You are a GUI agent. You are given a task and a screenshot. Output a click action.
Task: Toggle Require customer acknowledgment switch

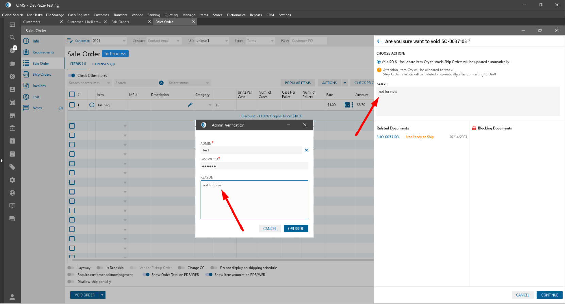pyautogui.click(x=71, y=275)
